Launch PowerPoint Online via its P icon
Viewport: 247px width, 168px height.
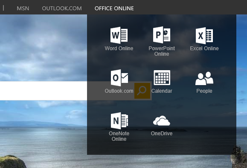point(162,35)
